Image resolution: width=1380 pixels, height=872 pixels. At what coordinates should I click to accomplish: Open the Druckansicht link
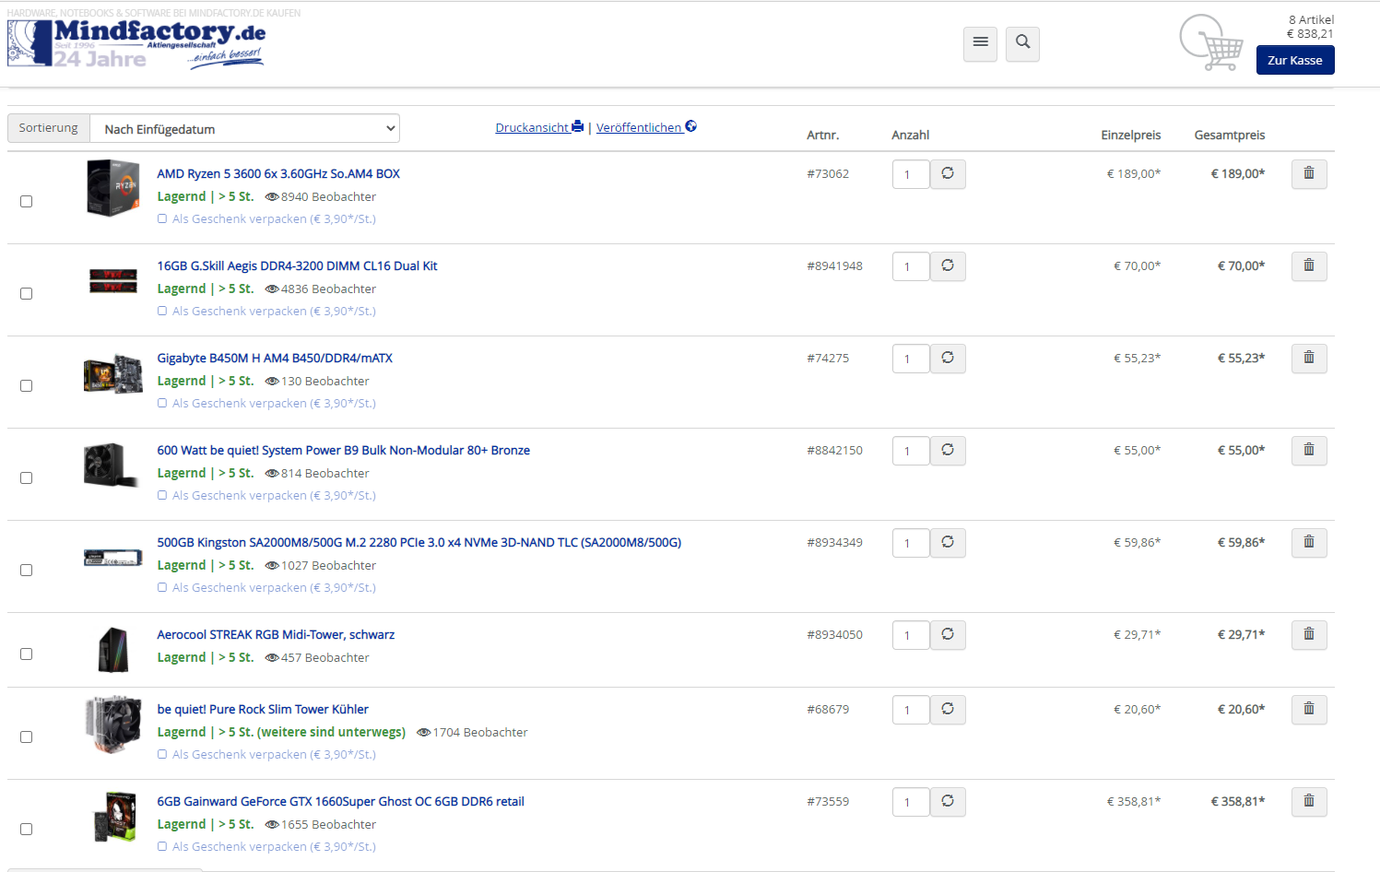click(x=539, y=127)
